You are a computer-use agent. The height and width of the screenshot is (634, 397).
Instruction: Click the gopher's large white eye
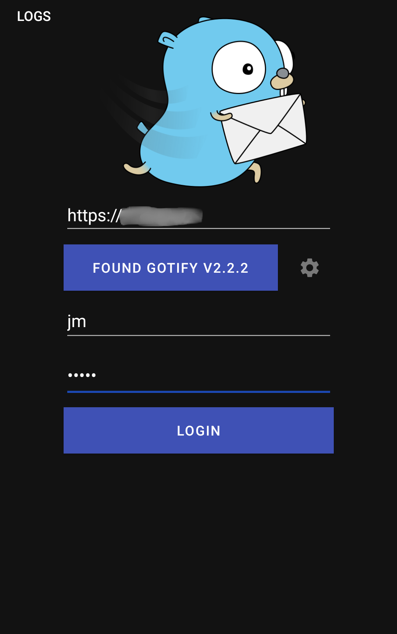click(239, 68)
